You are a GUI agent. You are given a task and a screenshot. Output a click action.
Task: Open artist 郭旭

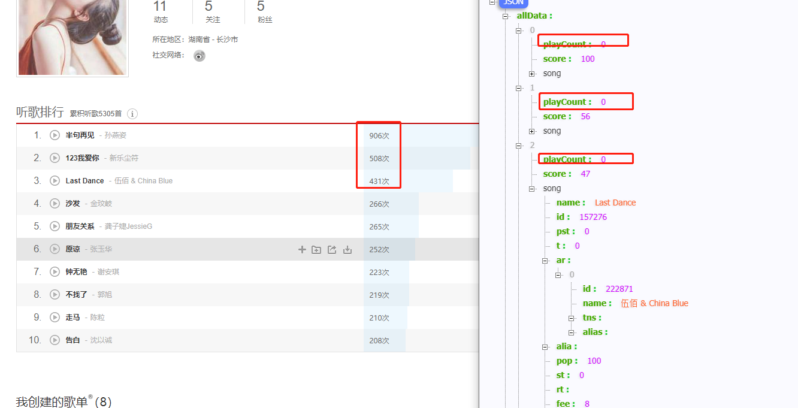(105, 295)
